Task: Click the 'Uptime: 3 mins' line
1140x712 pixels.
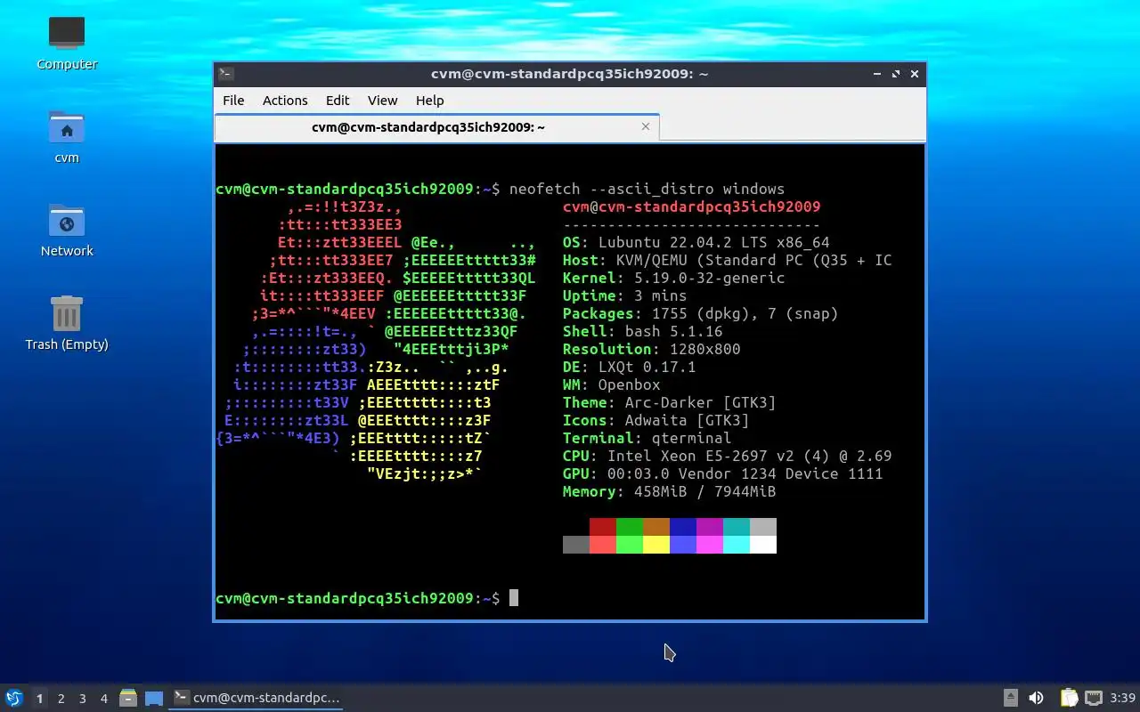Action: click(624, 295)
